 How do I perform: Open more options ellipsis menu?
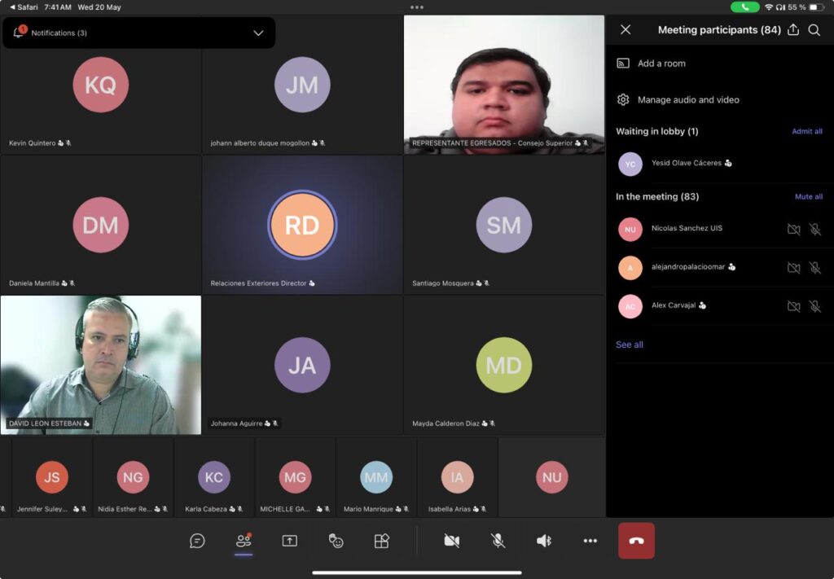coord(590,541)
